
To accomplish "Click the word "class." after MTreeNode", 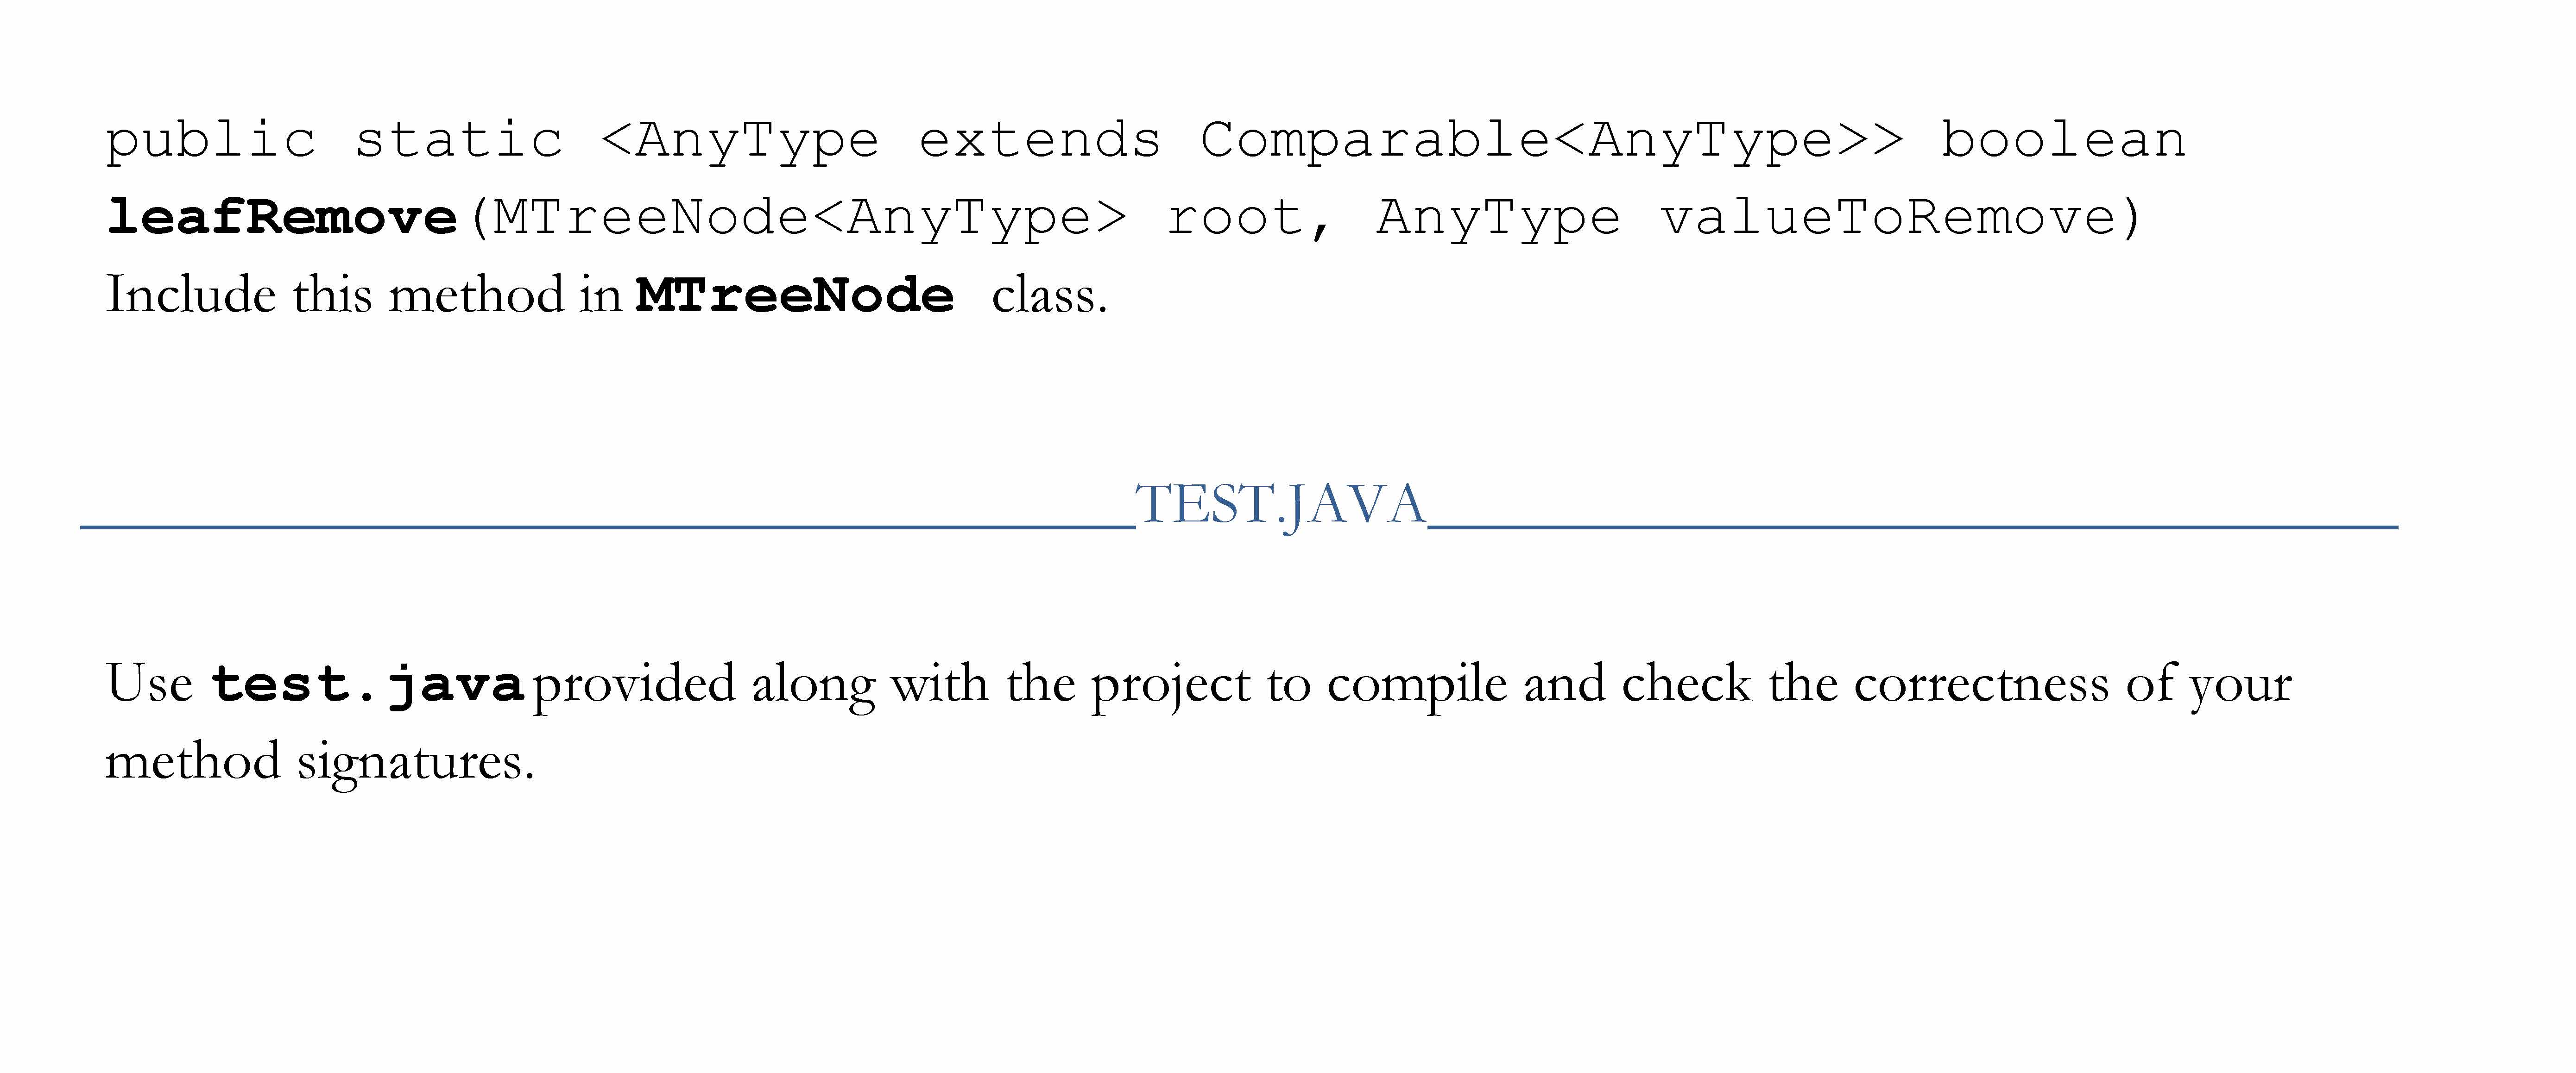I will pos(1049,296).
